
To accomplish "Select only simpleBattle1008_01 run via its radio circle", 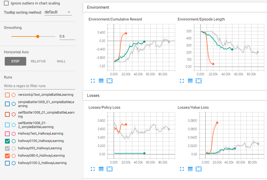I will pos(14,104).
